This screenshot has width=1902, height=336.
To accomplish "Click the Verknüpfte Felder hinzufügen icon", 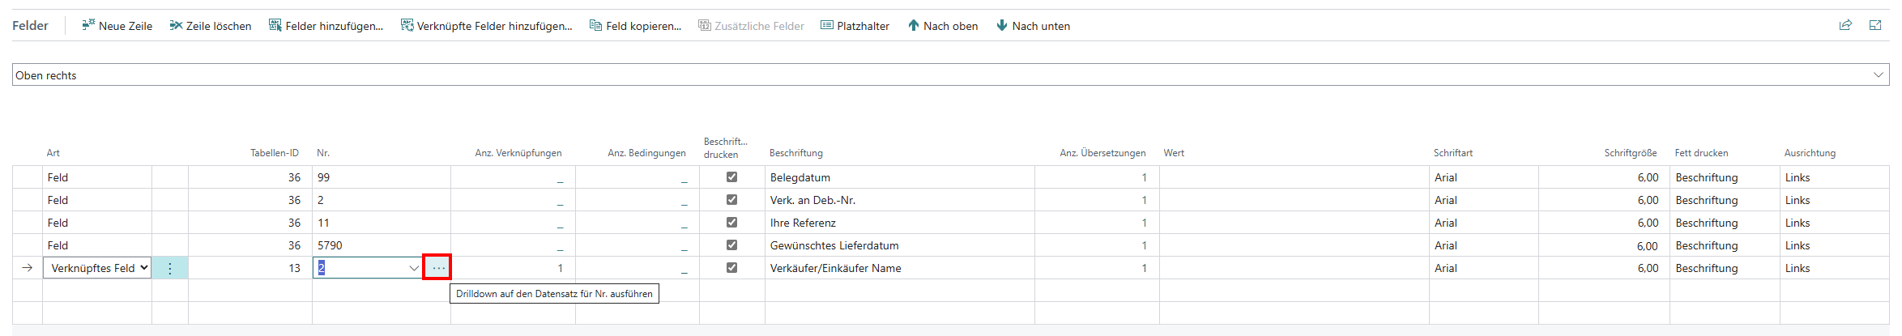I will pos(407,25).
